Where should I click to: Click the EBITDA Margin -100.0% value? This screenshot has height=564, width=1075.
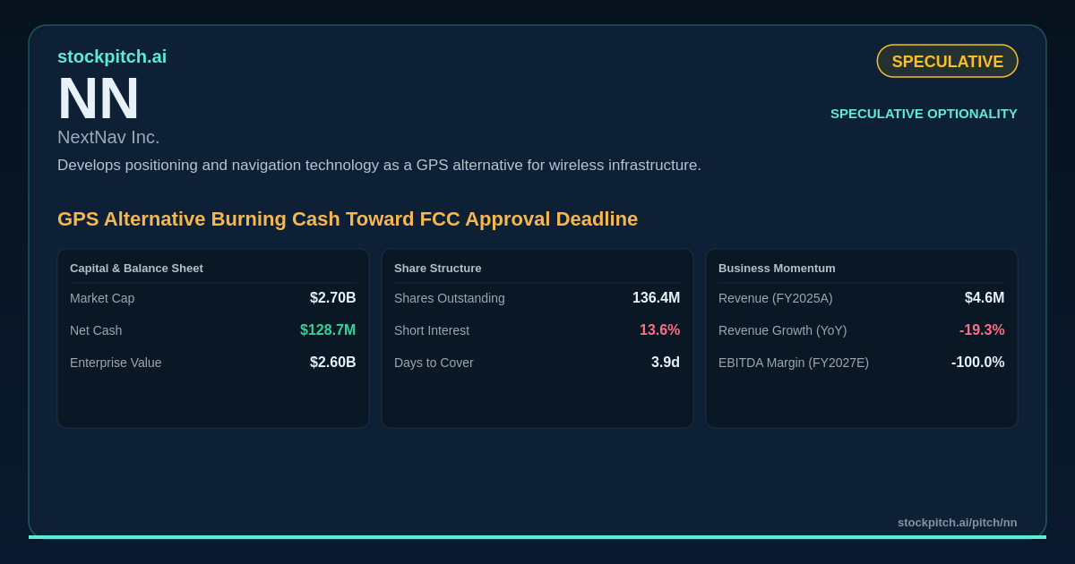tap(978, 363)
